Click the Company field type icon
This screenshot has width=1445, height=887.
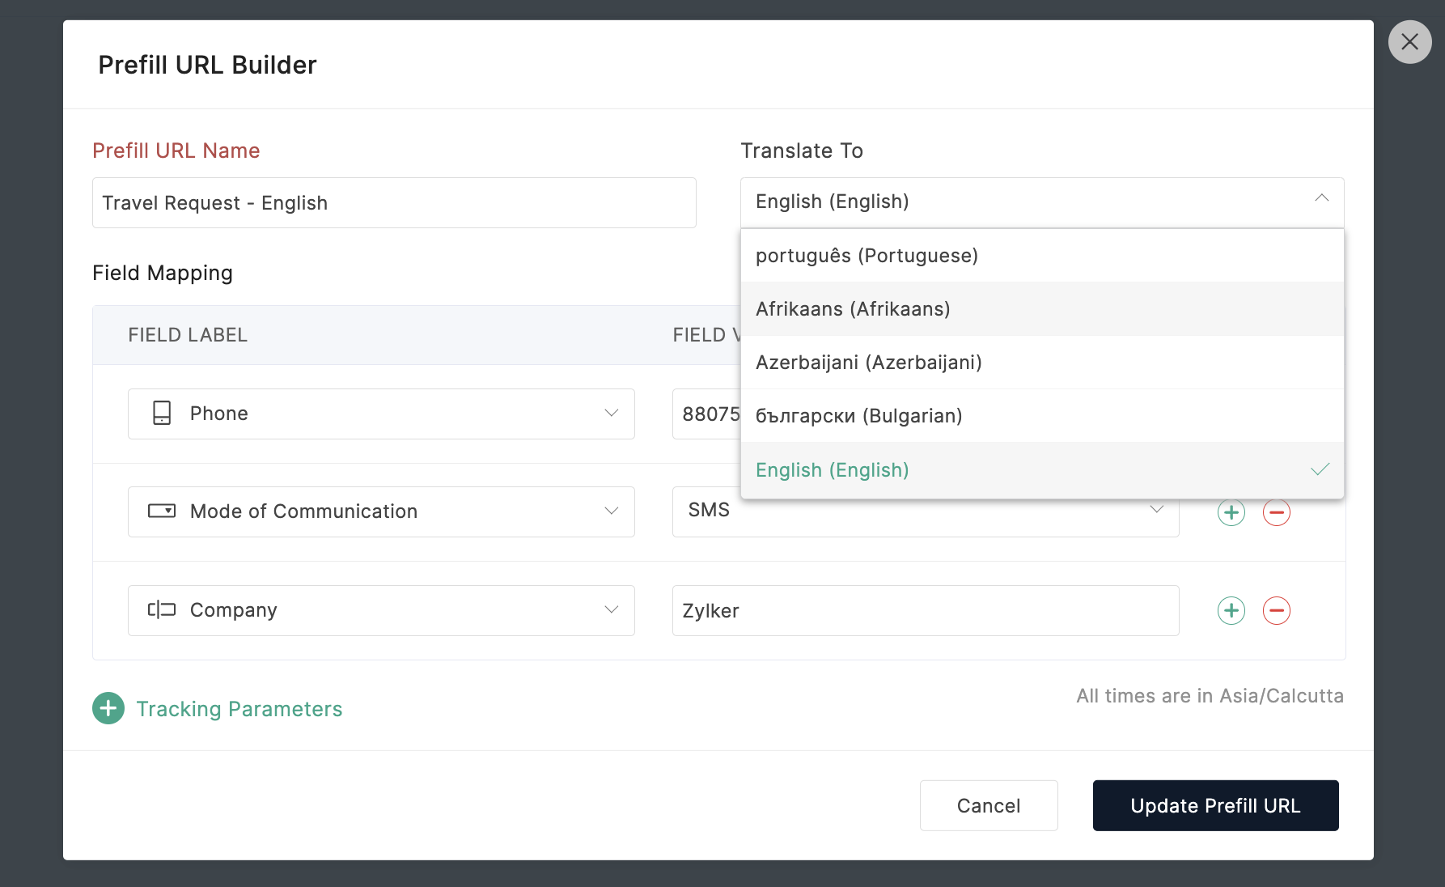162,610
